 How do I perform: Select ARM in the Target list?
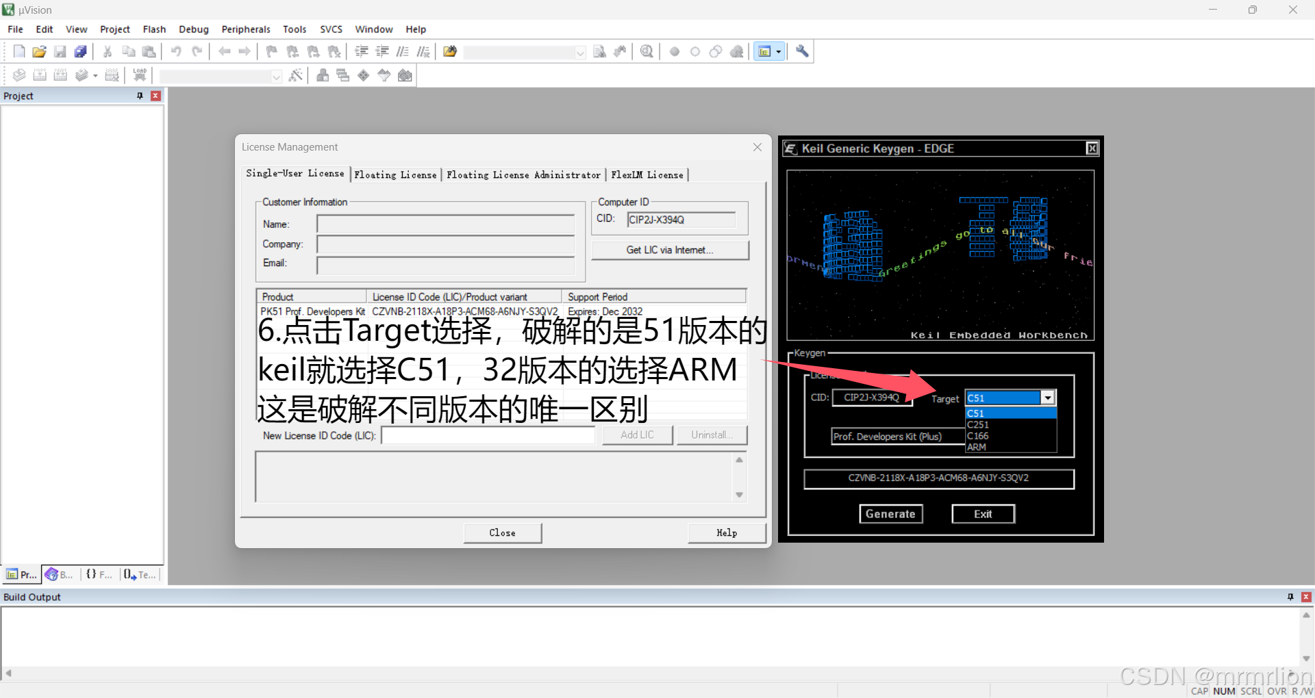pos(1011,447)
